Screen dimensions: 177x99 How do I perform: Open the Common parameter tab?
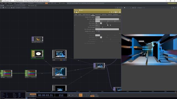116,15
